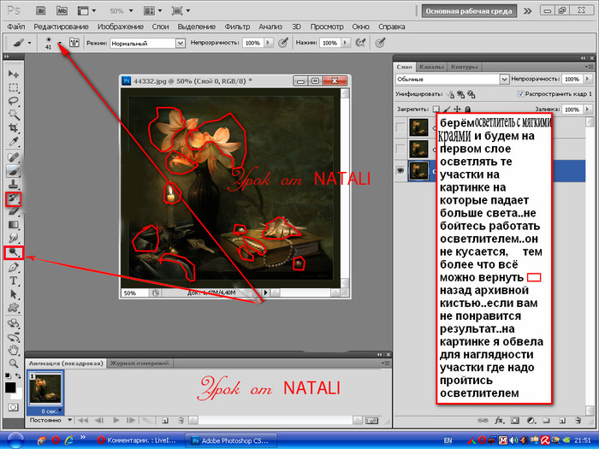Image resolution: width=599 pixels, height=449 pixels.
Task: Open the frame delay '0 сек.' dropdown
Action: 51,411
